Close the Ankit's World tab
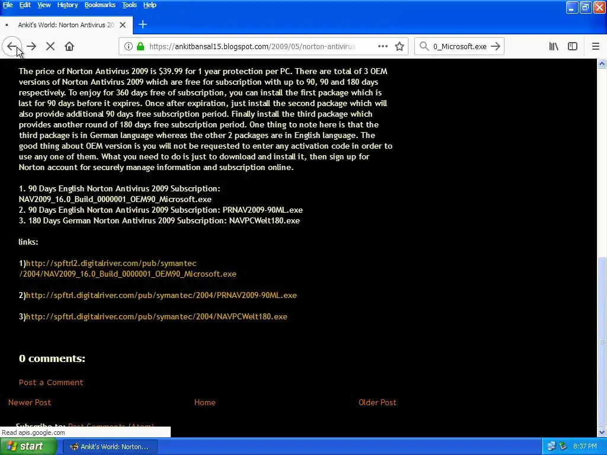Viewport: 607px width, 455px height. [x=123, y=25]
